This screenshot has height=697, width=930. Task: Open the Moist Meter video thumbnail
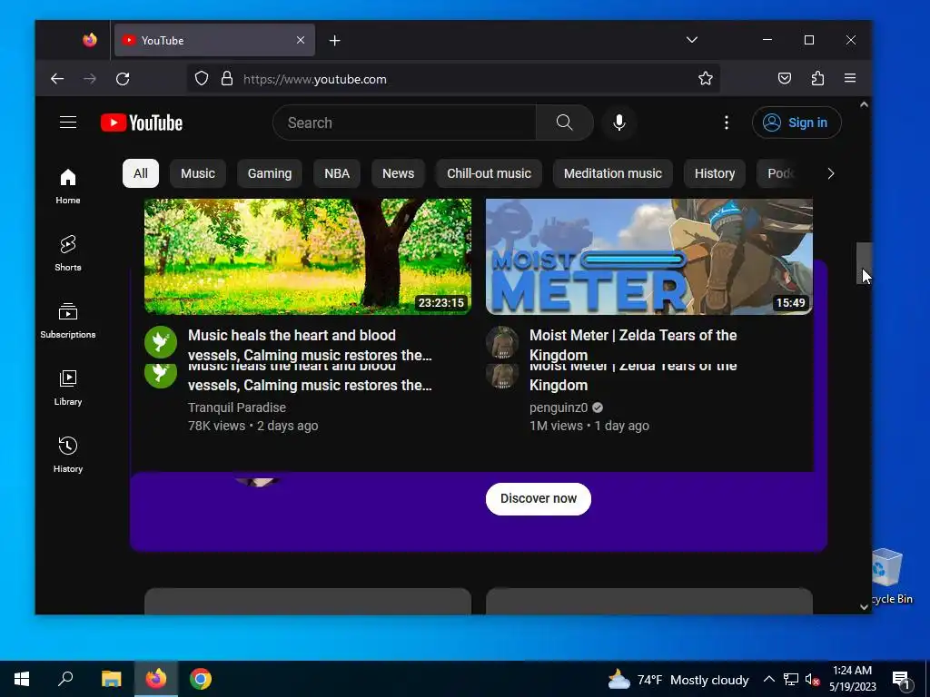pos(648,257)
